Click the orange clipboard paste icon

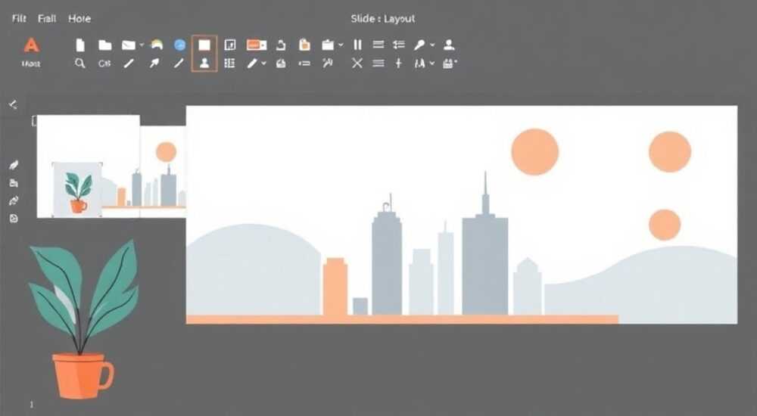coord(304,45)
